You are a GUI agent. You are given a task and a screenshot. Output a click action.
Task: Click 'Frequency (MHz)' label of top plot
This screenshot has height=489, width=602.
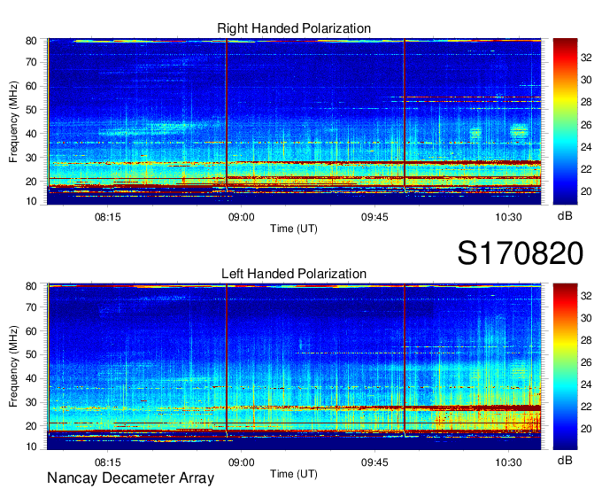pos(13,121)
